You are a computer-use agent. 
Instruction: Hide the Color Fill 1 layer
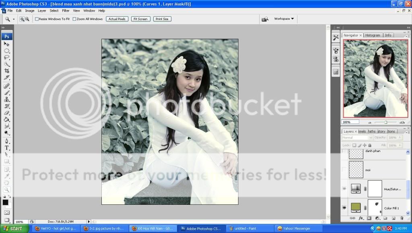(344, 208)
